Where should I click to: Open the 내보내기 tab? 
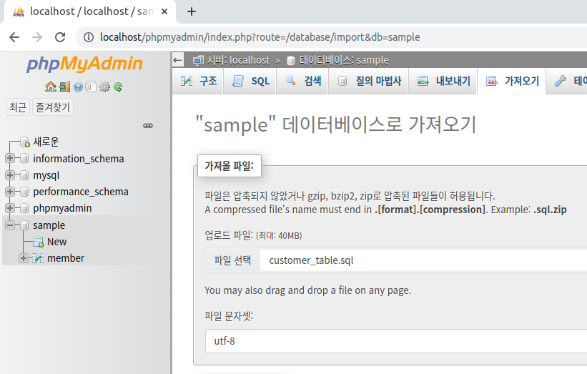pyautogui.click(x=443, y=81)
